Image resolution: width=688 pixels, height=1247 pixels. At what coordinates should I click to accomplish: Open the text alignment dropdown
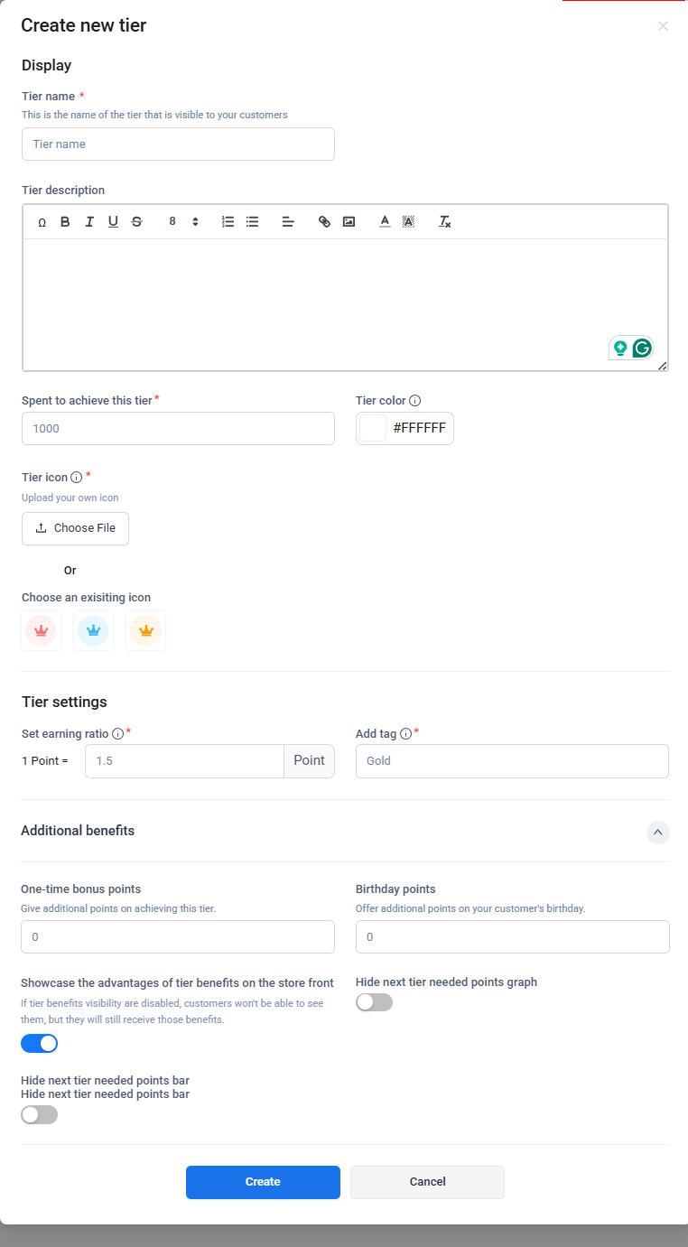pyautogui.click(x=288, y=221)
